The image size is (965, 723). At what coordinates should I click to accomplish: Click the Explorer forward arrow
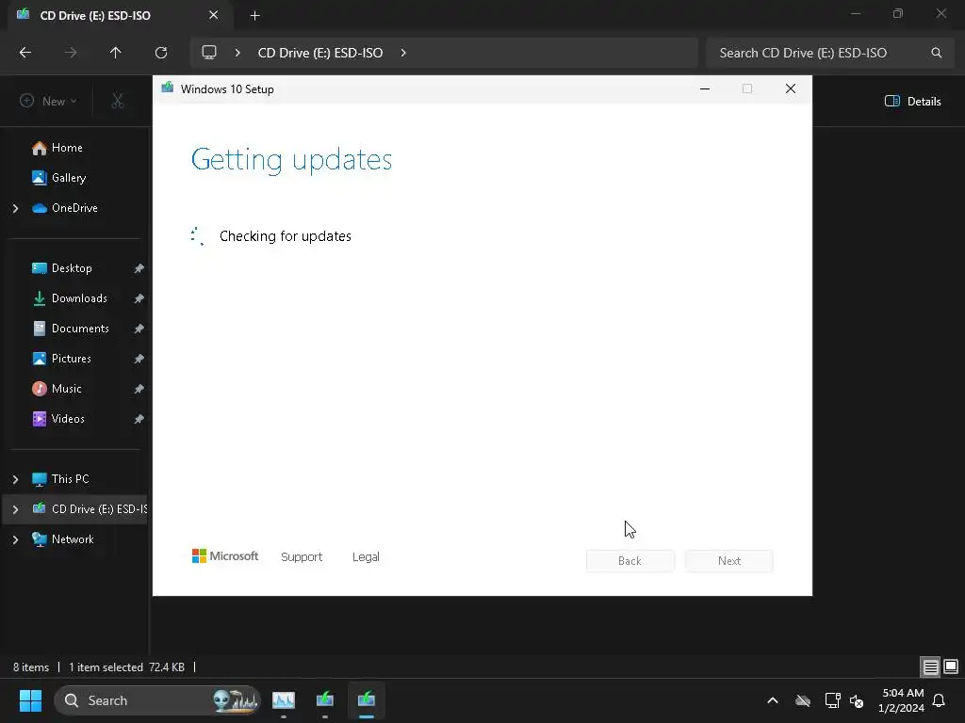71,53
